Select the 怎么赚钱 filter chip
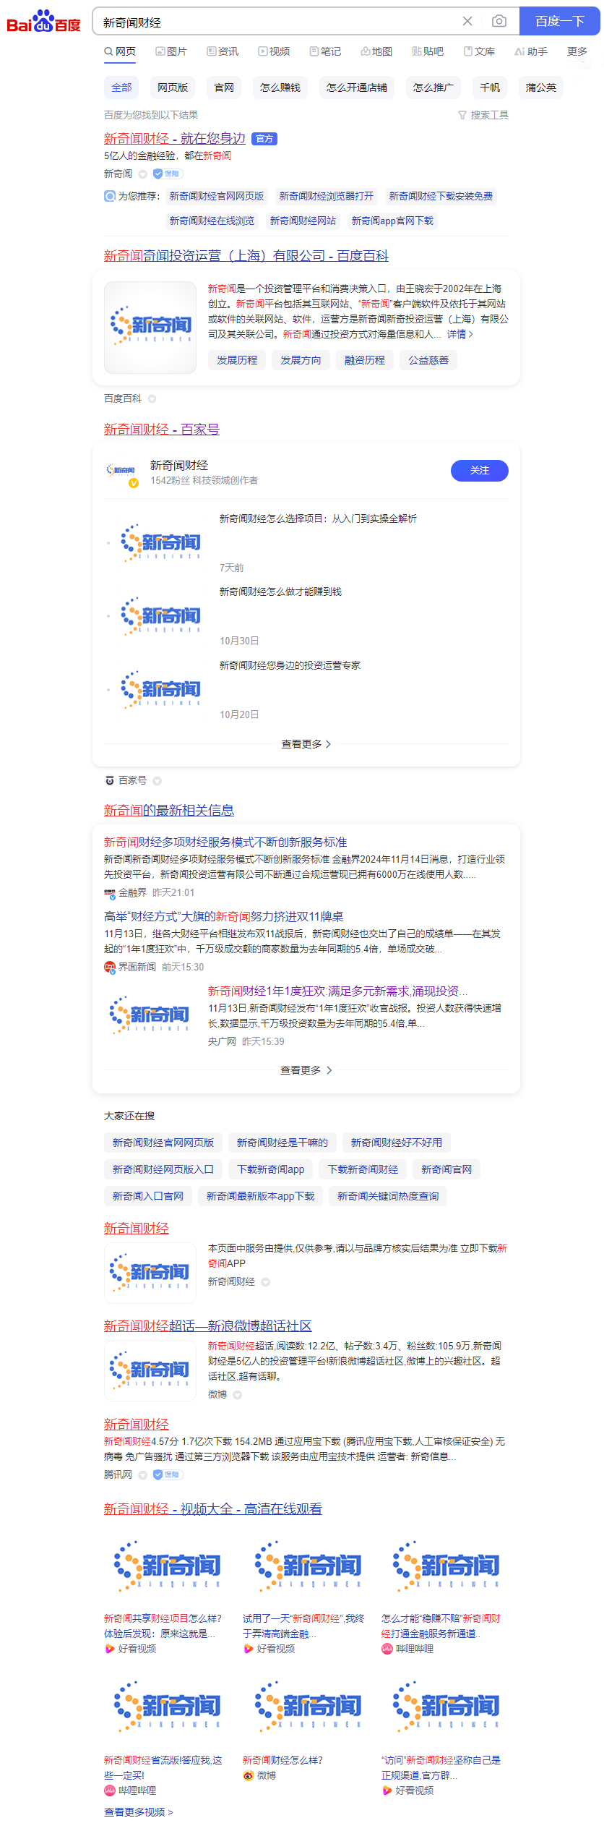 pos(280,87)
